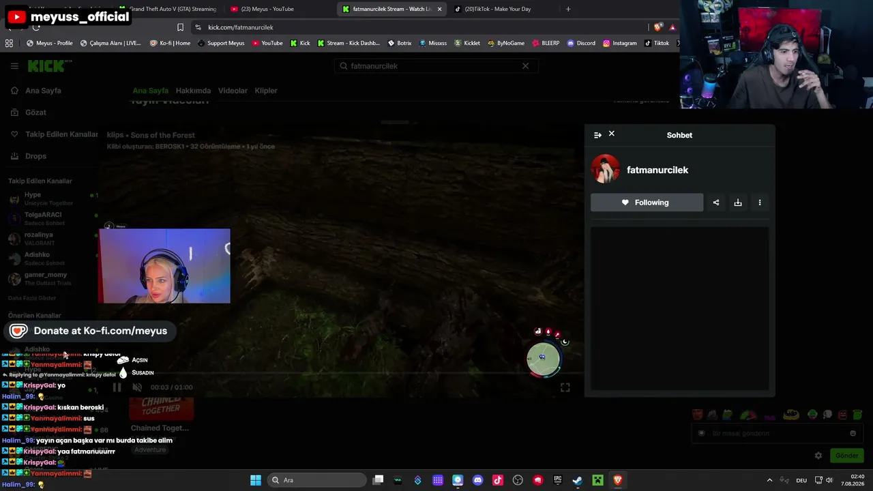Open Brave Shields icon
This screenshot has width=873, height=491.
click(657, 27)
